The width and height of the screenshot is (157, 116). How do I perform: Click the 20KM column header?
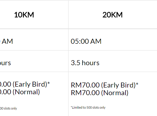[112, 15]
